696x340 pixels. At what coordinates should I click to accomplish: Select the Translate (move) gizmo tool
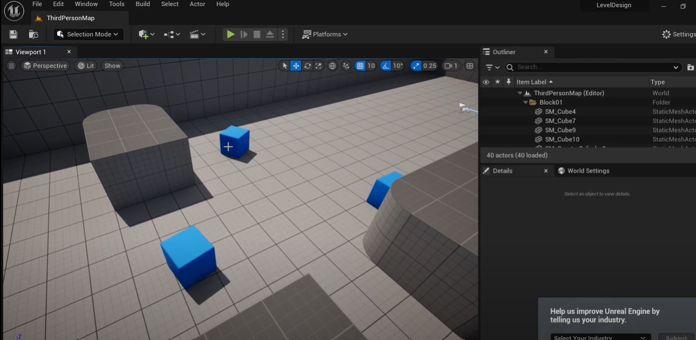(x=296, y=66)
